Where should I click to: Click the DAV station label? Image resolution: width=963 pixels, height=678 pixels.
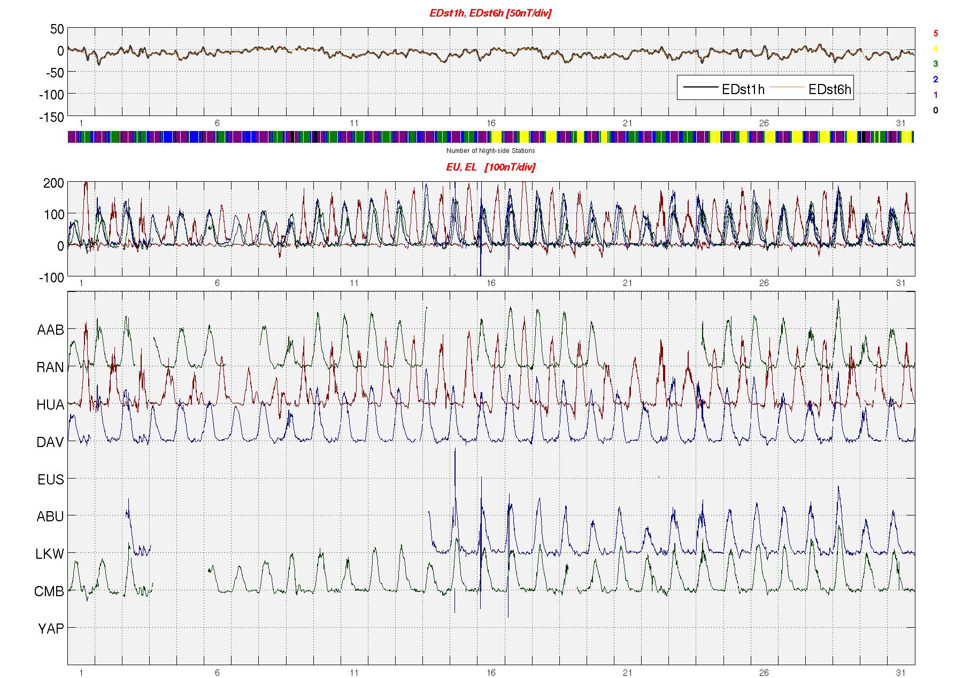tap(50, 442)
